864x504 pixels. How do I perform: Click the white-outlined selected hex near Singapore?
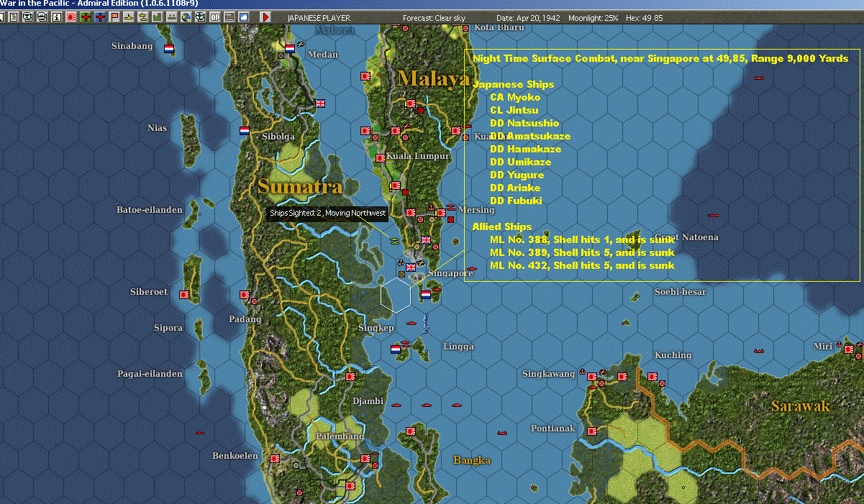coord(396,295)
